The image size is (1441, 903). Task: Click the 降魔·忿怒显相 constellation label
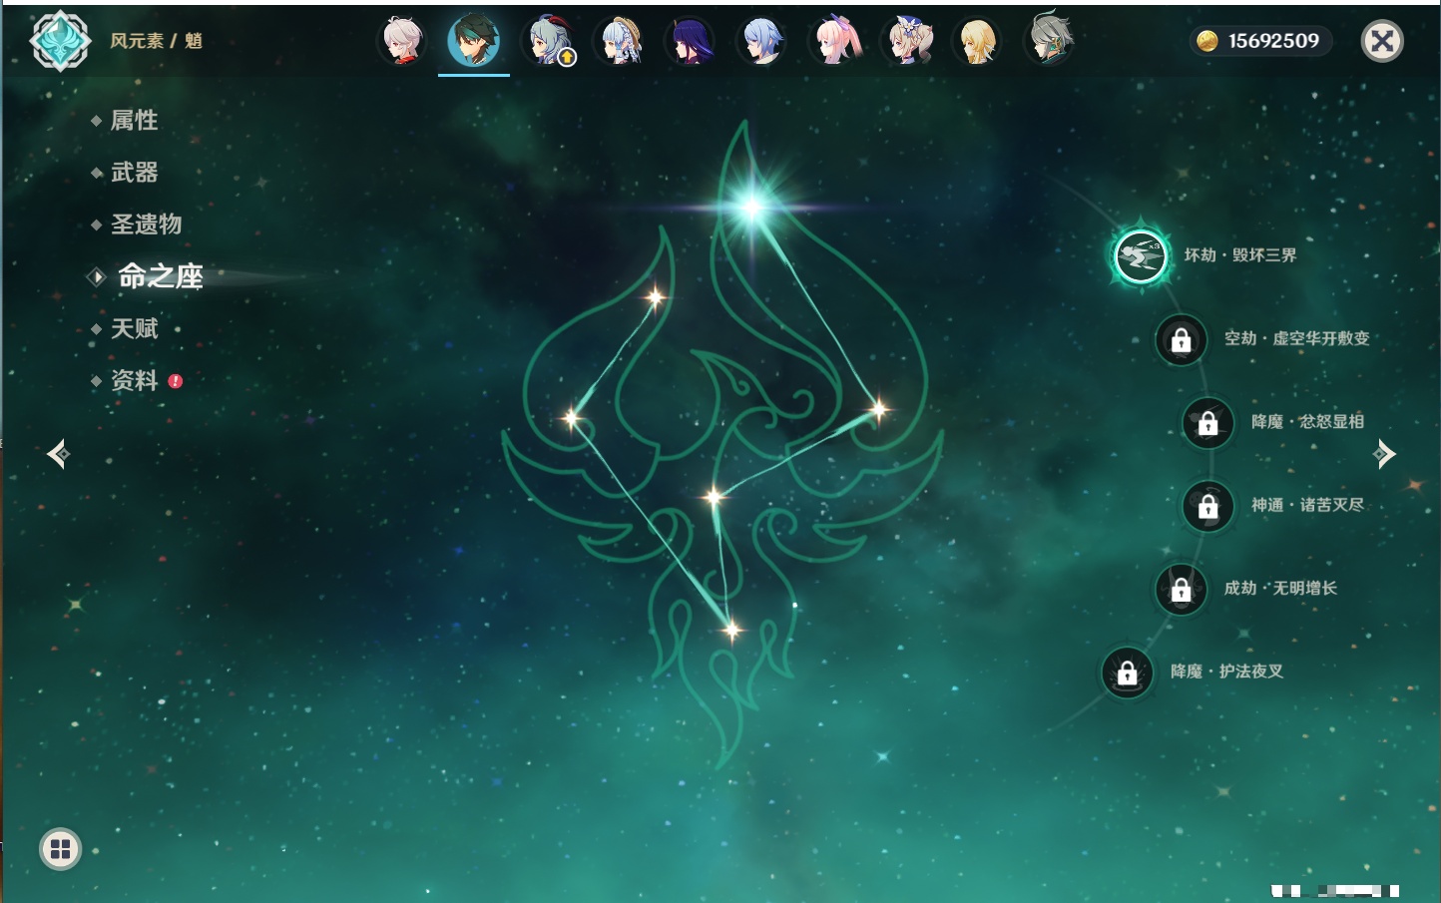pos(1307,422)
